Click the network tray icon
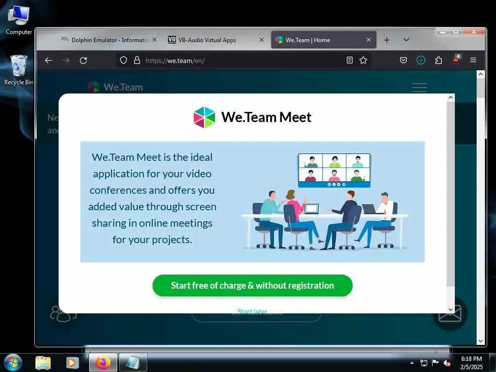 click(x=423, y=363)
